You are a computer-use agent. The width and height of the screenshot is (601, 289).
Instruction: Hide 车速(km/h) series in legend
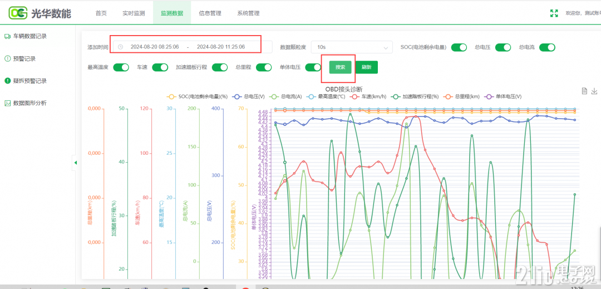tap(368, 96)
